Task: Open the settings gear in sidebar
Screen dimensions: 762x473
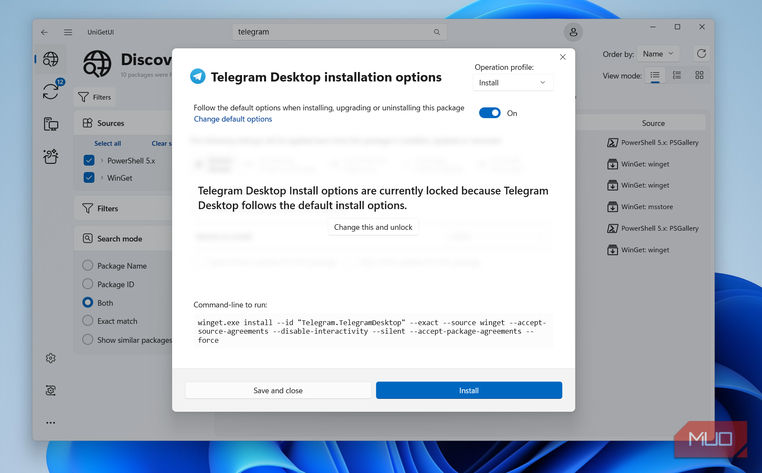Action: click(50, 358)
